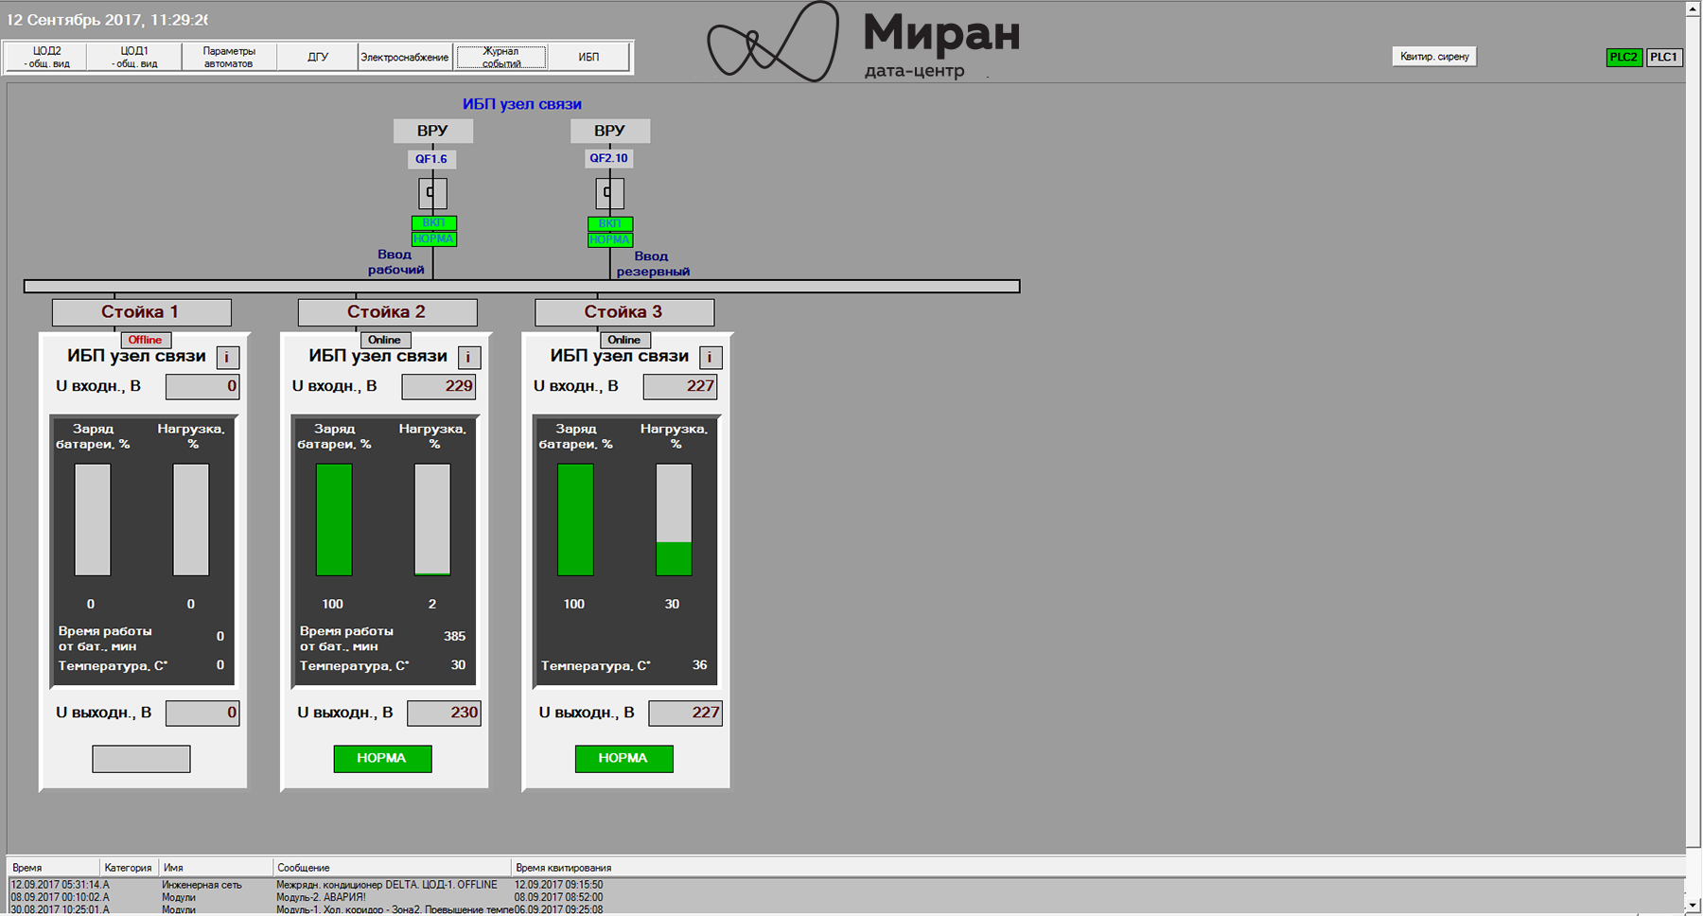Select the DELTA ЦОД-1 OFFLINE log row
This screenshot has width=1703, height=916.
point(846,885)
